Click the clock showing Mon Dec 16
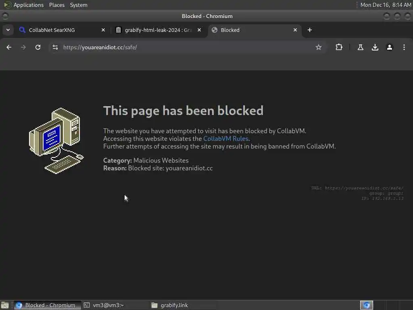 pyautogui.click(x=386, y=5)
